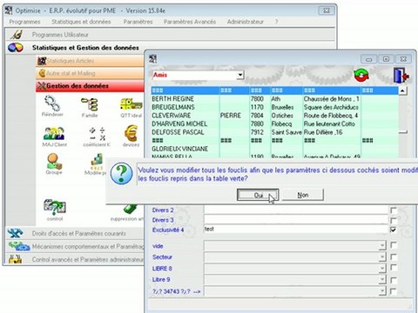Open Paramètres Avancés menu
The width and height of the screenshot is (418, 313).
(190, 22)
